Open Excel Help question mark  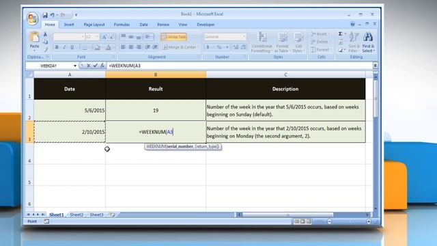point(352,25)
